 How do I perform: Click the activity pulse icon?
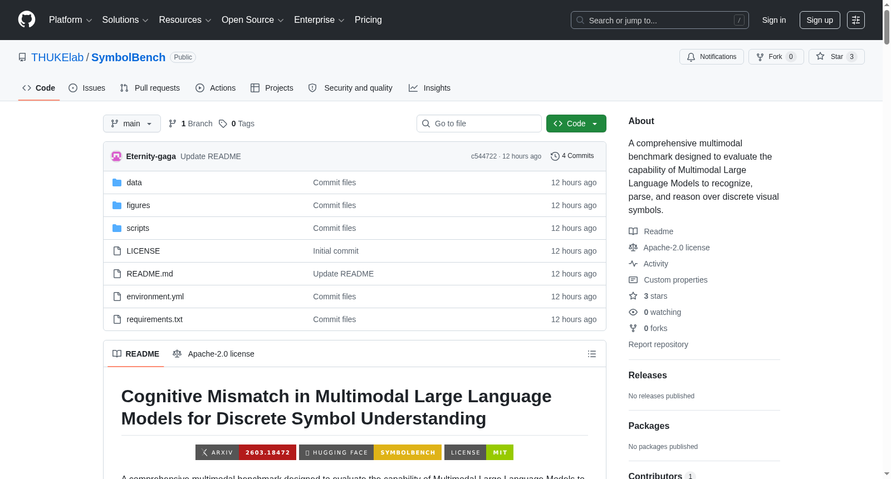click(x=633, y=264)
